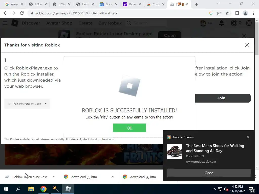
Task: Click the green OK button
Action: click(129, 128)
